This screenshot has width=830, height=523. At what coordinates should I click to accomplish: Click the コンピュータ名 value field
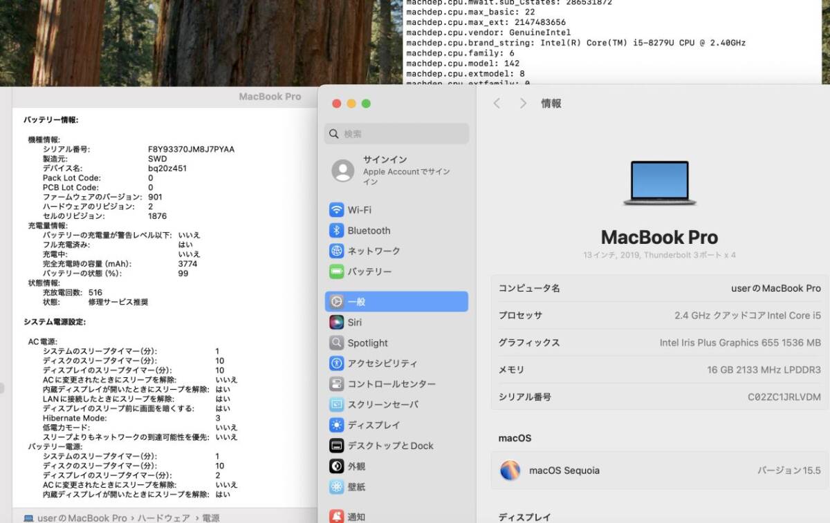coord(775,288)
